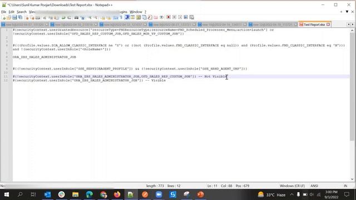Screen dimensions: 356x200
Task: Play back the recorded macro icon
Action: pos(180,17)
